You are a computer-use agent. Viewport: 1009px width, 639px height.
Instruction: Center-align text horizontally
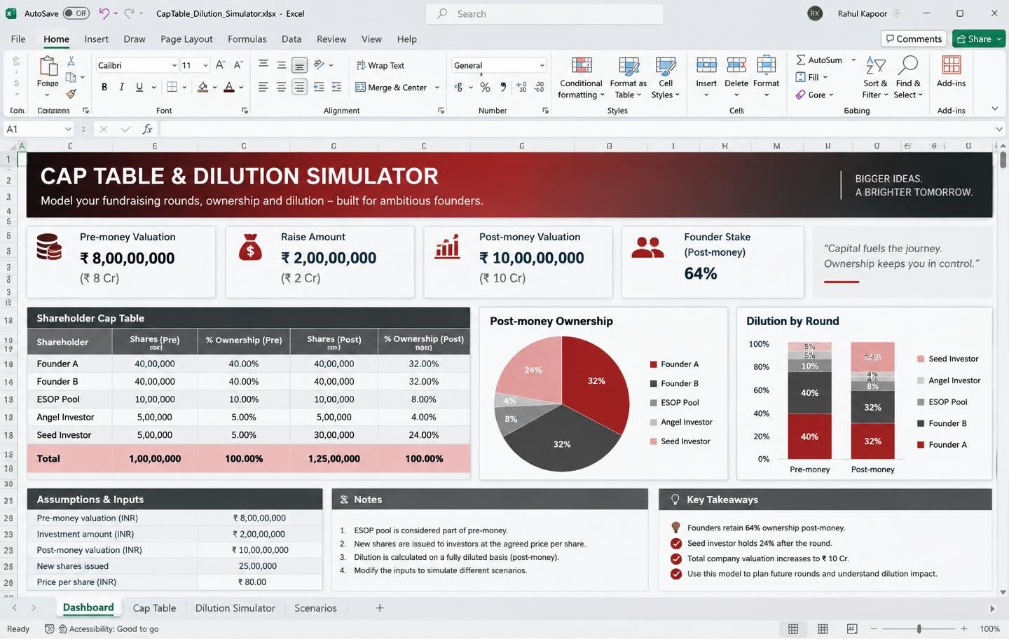[x=281, y=87]
